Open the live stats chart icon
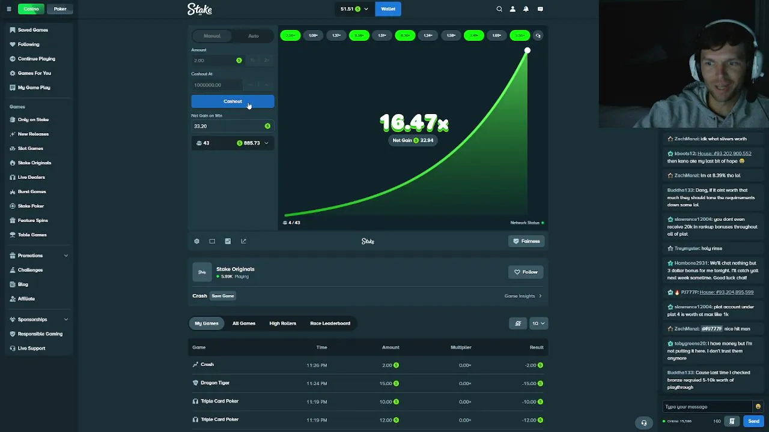Image resolution: width=769 pixels, height=432 pixels. pos(228,241)
